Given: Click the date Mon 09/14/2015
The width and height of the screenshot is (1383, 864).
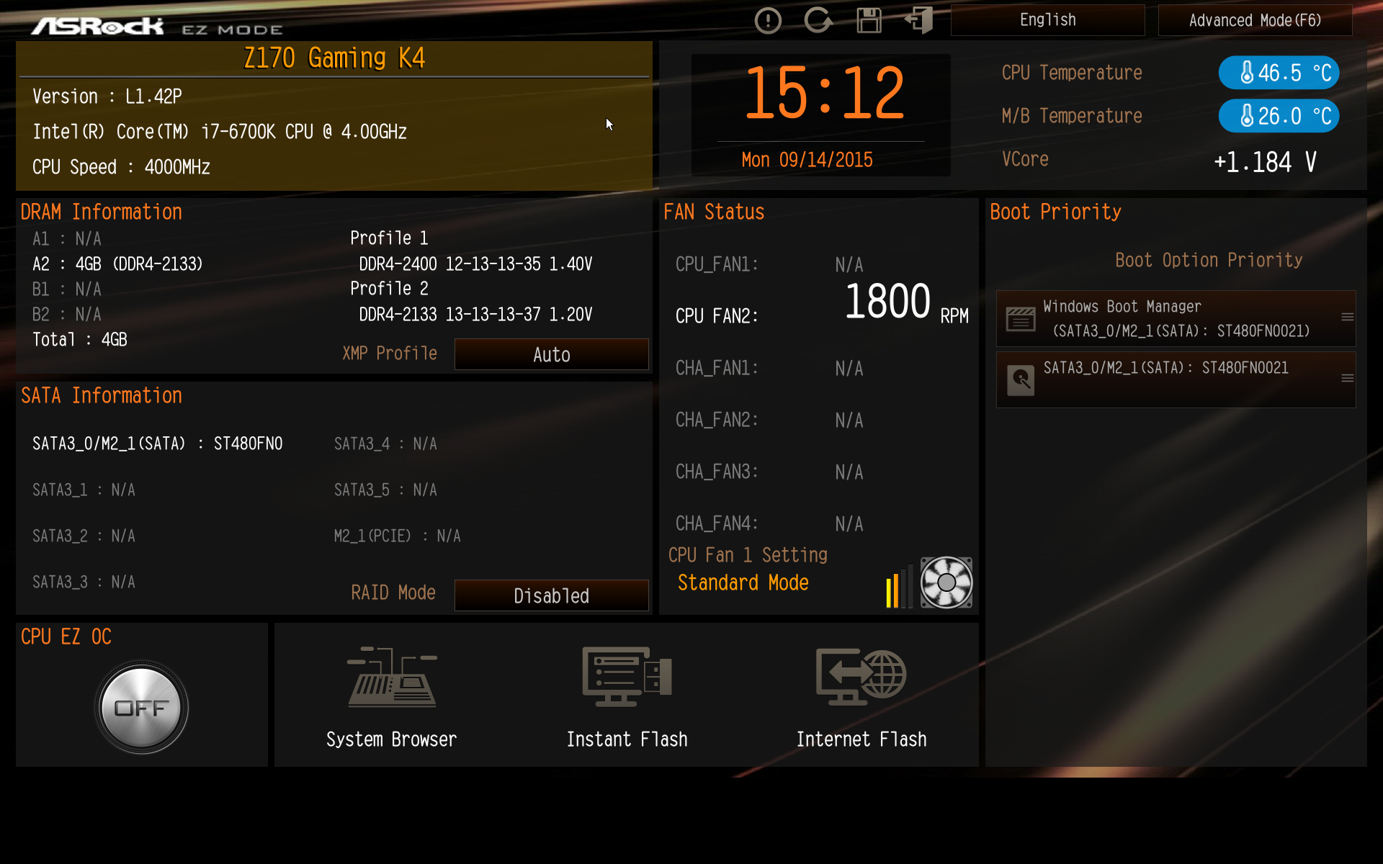Looking at the screenshot, I should point(807,160).
